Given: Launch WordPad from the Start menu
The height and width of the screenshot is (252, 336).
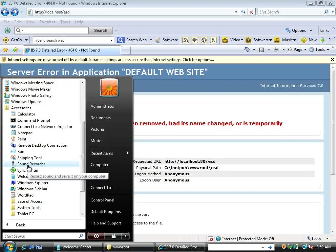Looking at the screenshot, I should pos(26,195).
